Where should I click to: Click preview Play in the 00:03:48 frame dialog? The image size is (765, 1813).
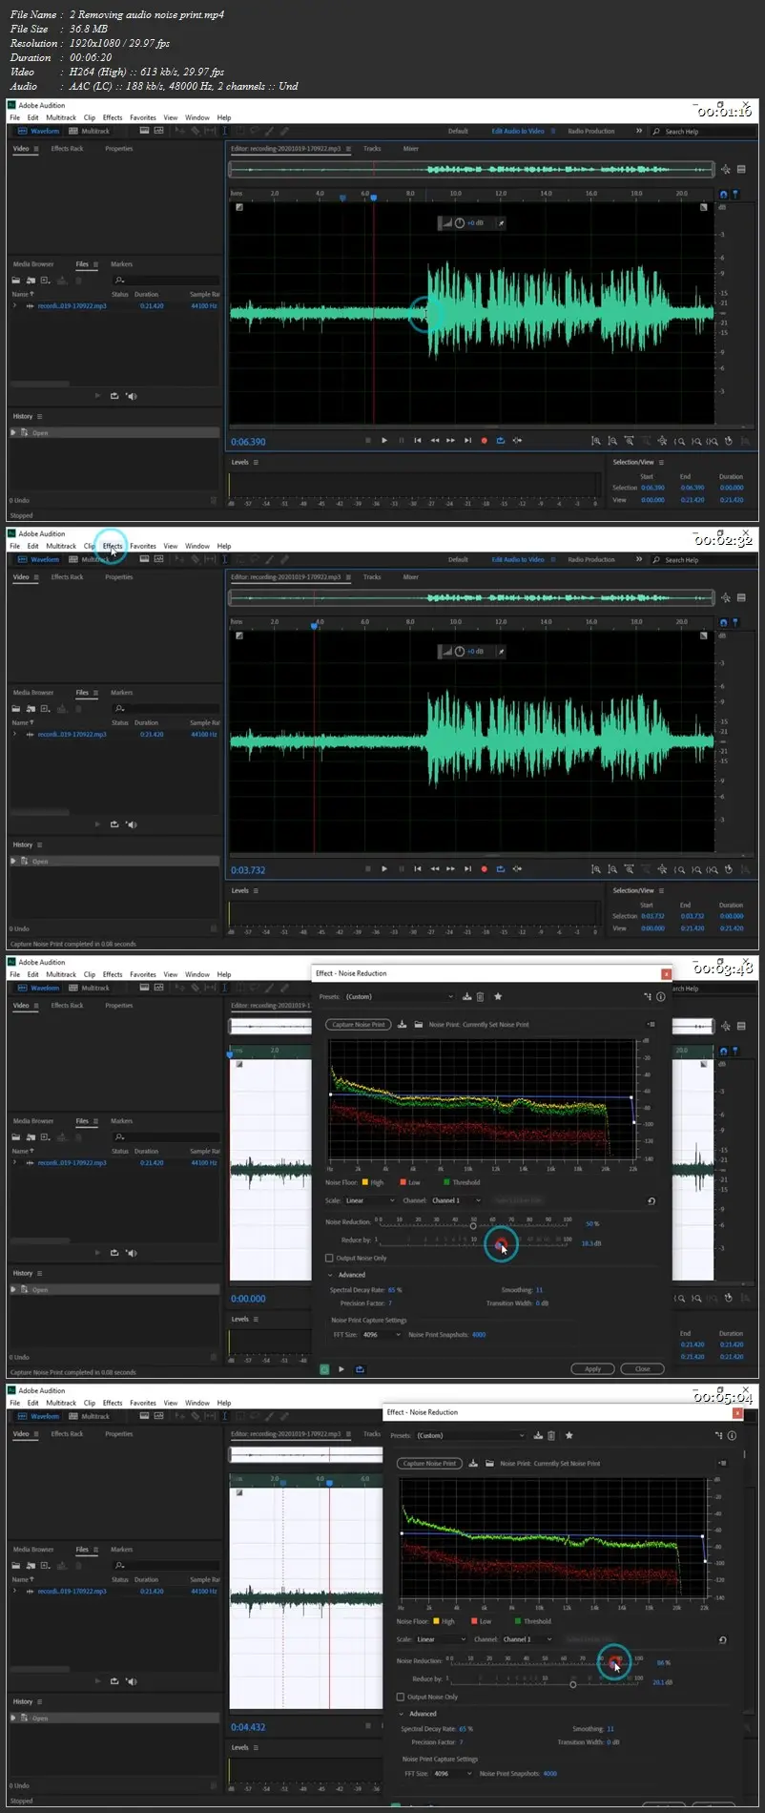point(341,1369)
